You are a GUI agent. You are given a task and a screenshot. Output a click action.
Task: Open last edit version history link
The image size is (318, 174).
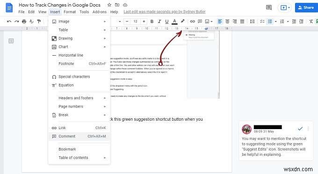[165, 12]
